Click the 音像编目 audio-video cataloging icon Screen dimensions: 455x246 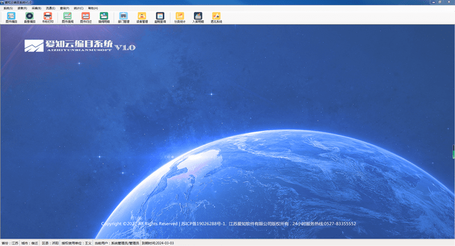click(x=30, y=17)
